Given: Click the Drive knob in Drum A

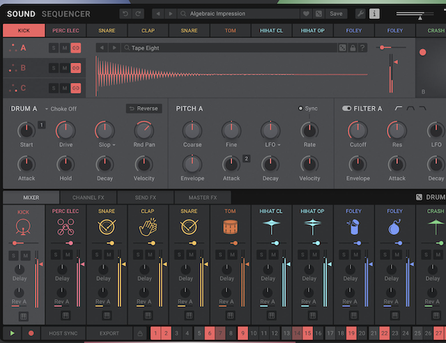Looking at the screenshot, I should (x=66, y=130).
